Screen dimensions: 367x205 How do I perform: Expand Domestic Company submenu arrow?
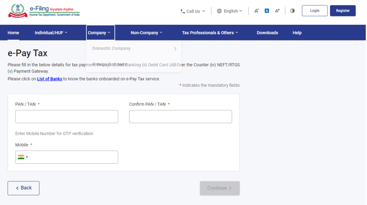click(175, 48)
